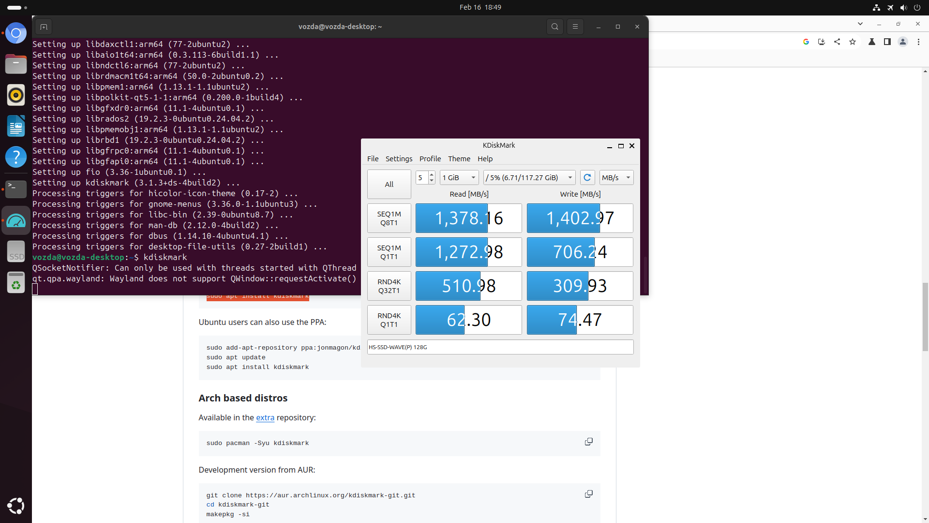
Task: Expand the MB/s units dropdown
Action: 616,178
